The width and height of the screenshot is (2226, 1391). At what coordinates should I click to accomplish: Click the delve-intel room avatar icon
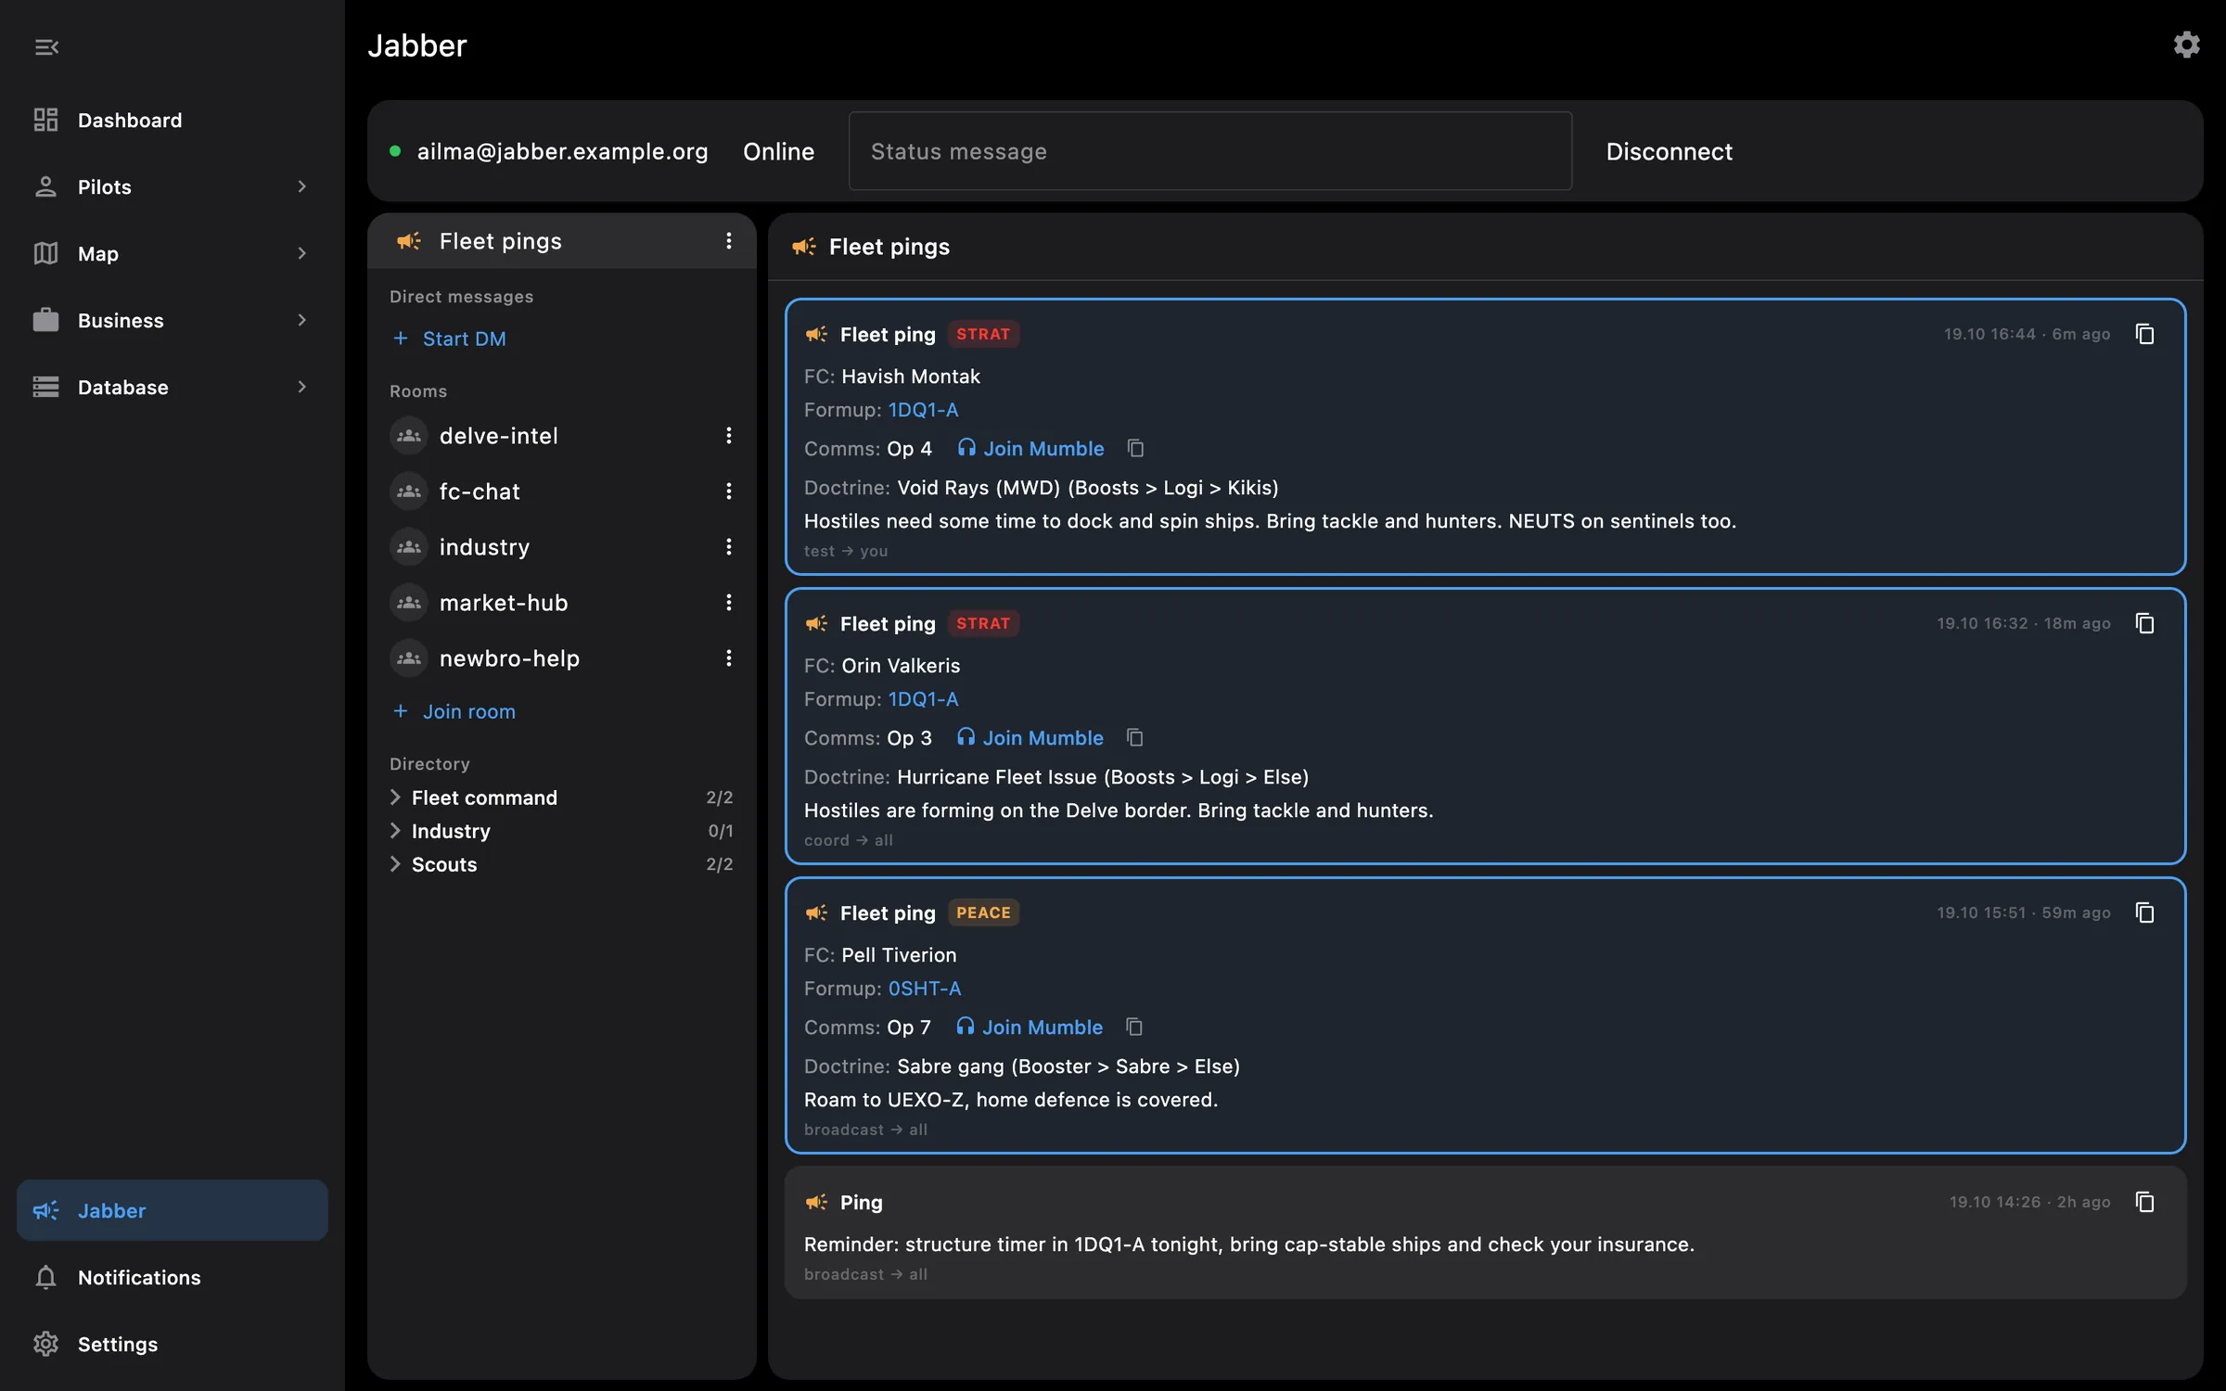(x=409, y=436)
